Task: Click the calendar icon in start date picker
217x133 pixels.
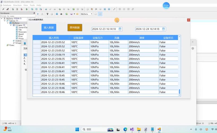Action: 120,29
